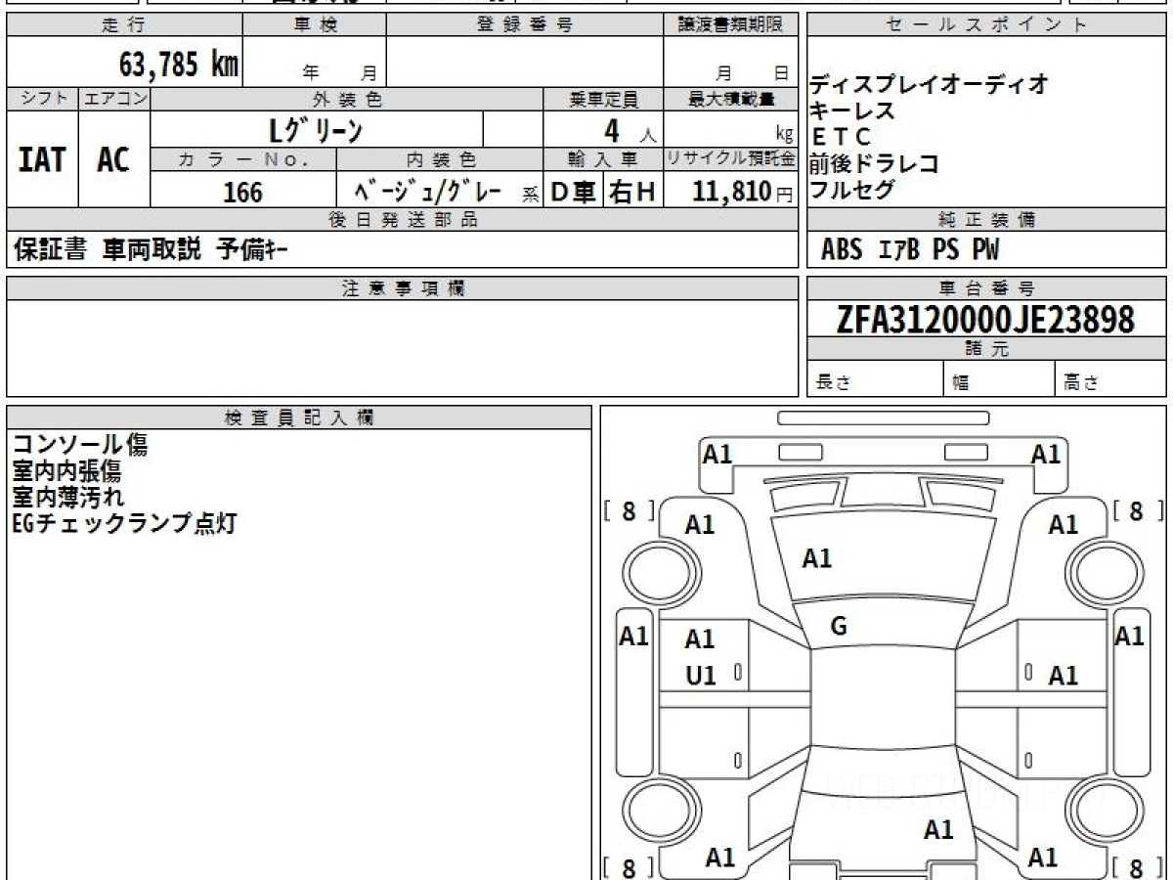Screen dimensions: 1173x880
Task: Click the AC air conditioner cell
Action: tap(113, 159)
